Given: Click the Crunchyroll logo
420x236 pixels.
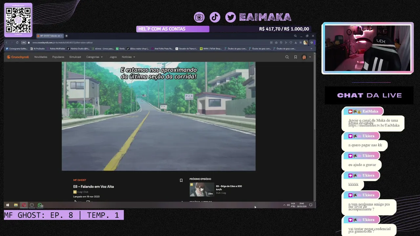Looking at the screenshot, I should [x=18, y=57].
